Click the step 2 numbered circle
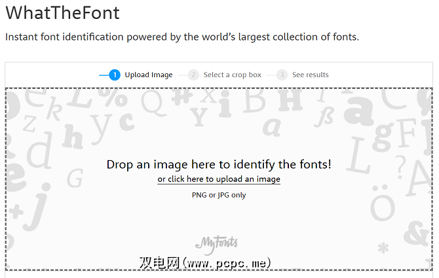 (193, 75)
